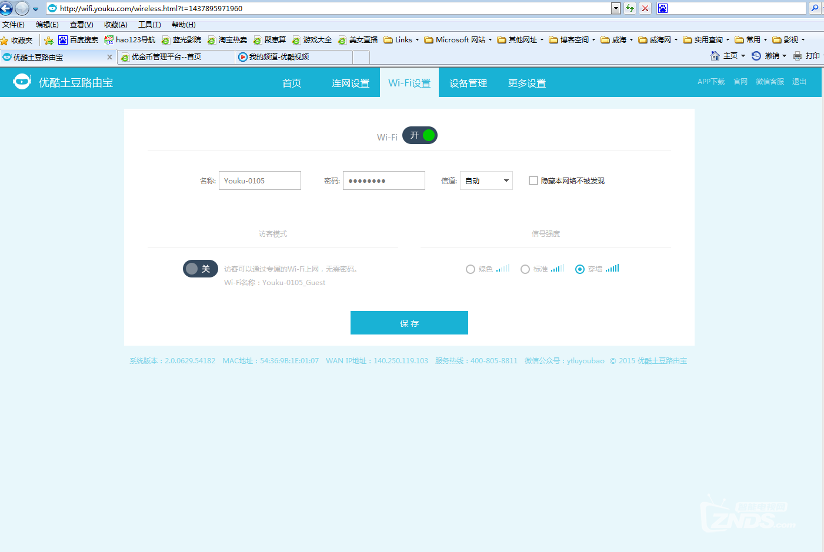The height and width of the screenshot is (552, 824).
Task: Click the magnifier search button
Action: 815,8
